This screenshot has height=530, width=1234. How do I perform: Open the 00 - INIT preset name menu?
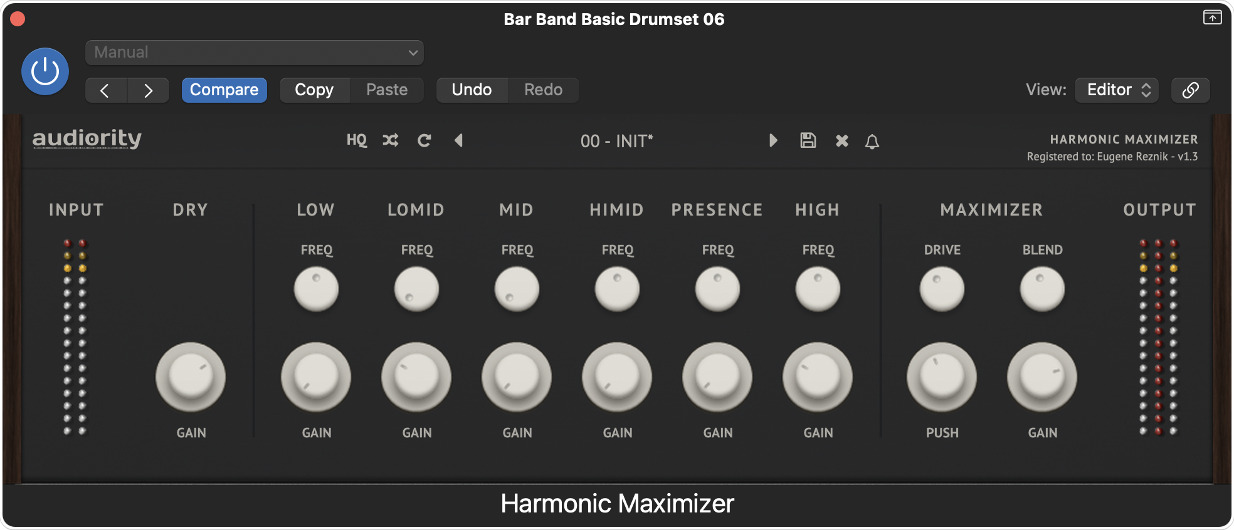(x=616, y=141)
